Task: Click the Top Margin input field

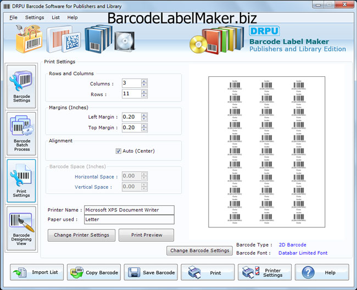Action: (132, 128)
